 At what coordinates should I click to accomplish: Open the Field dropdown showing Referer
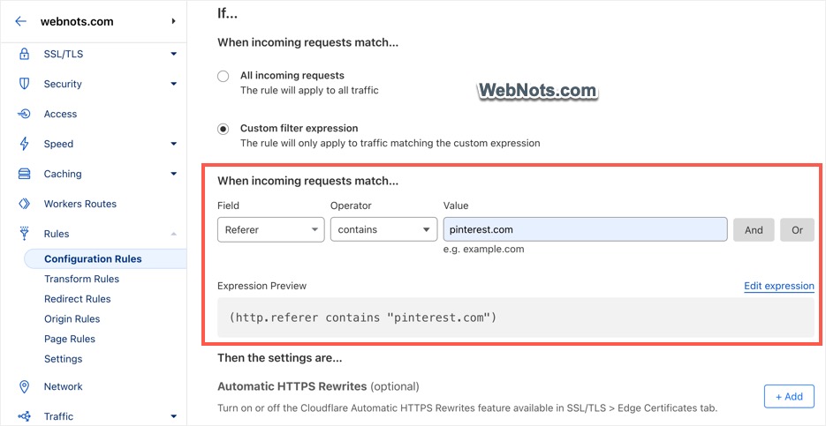270,230
